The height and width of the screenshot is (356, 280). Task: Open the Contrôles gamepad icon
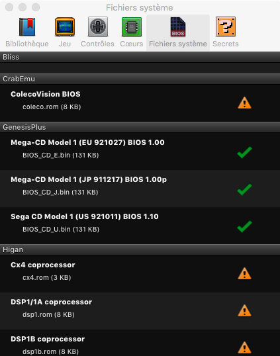pos(98,26)
